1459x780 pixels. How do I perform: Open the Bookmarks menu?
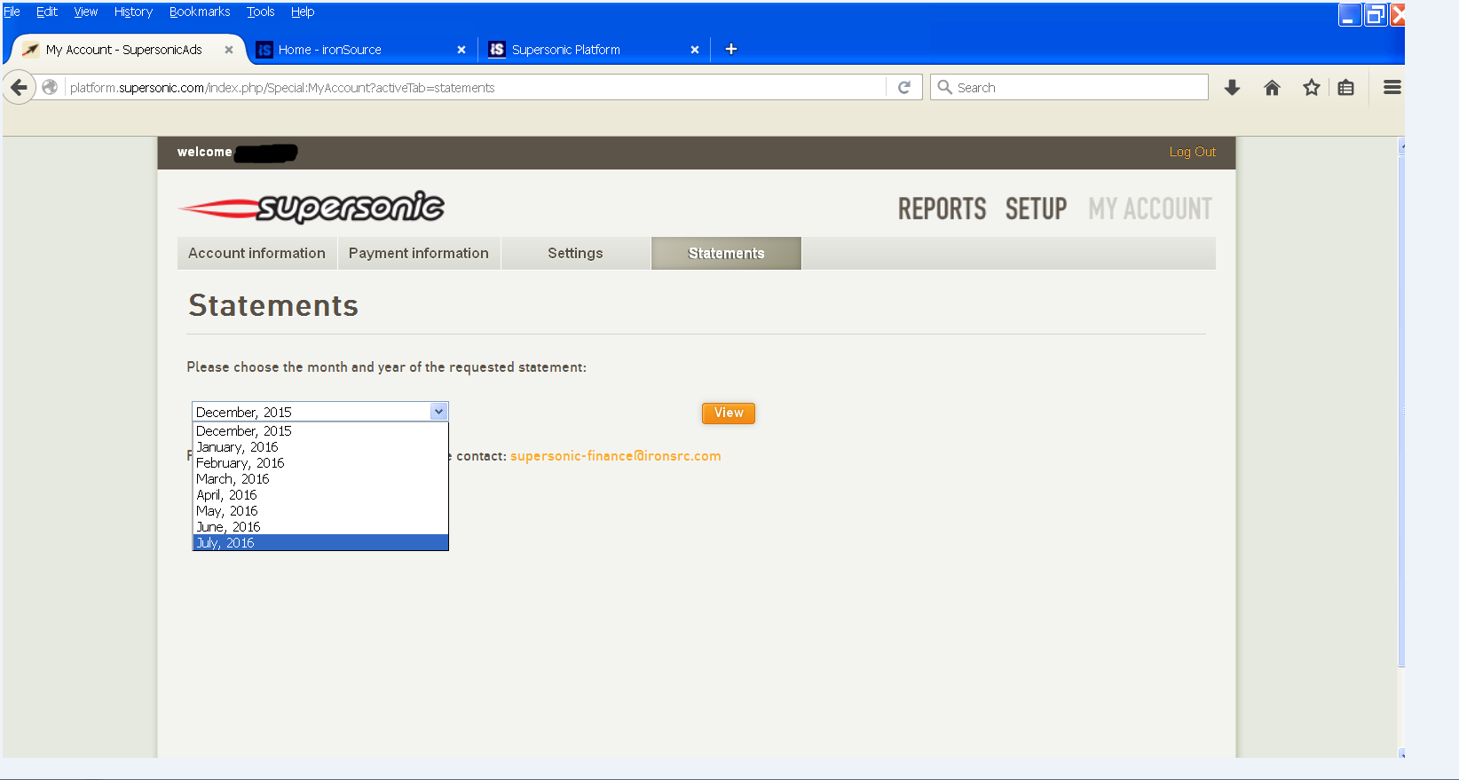pos(200,12)
